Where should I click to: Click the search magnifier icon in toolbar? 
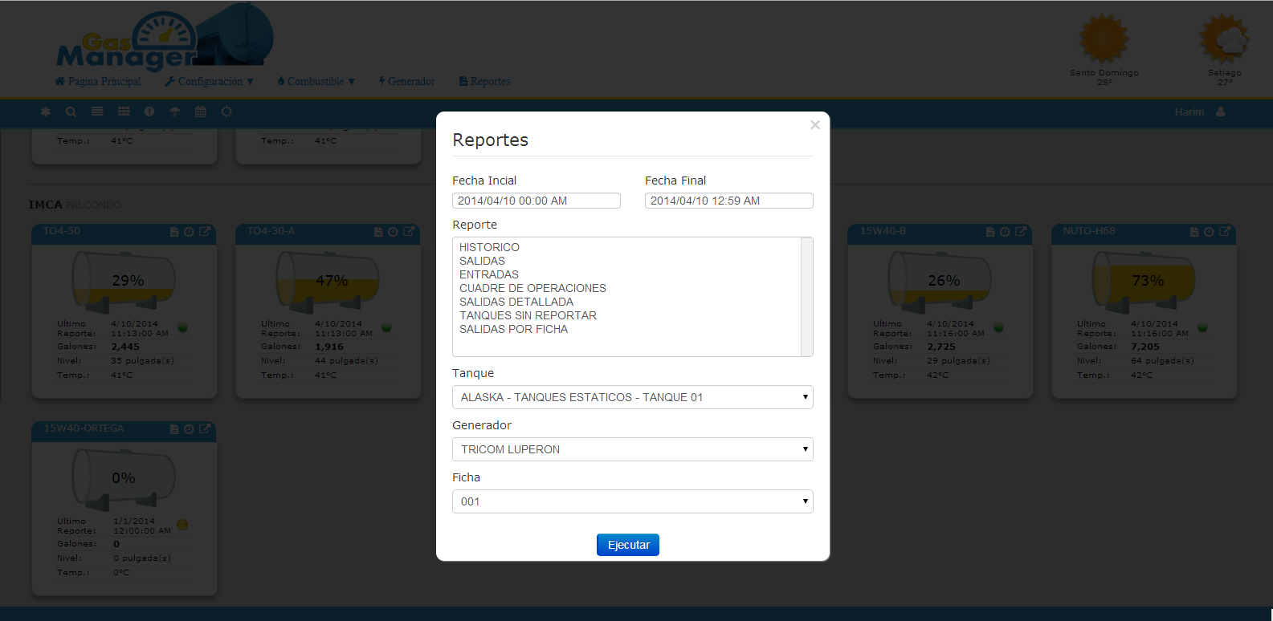[x=71, y=112]
